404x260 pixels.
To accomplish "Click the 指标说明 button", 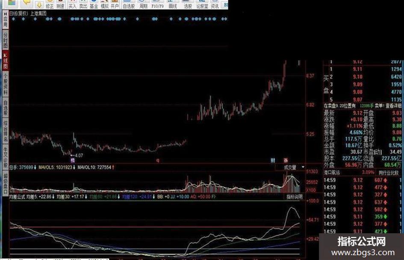I will coord(295,197).
